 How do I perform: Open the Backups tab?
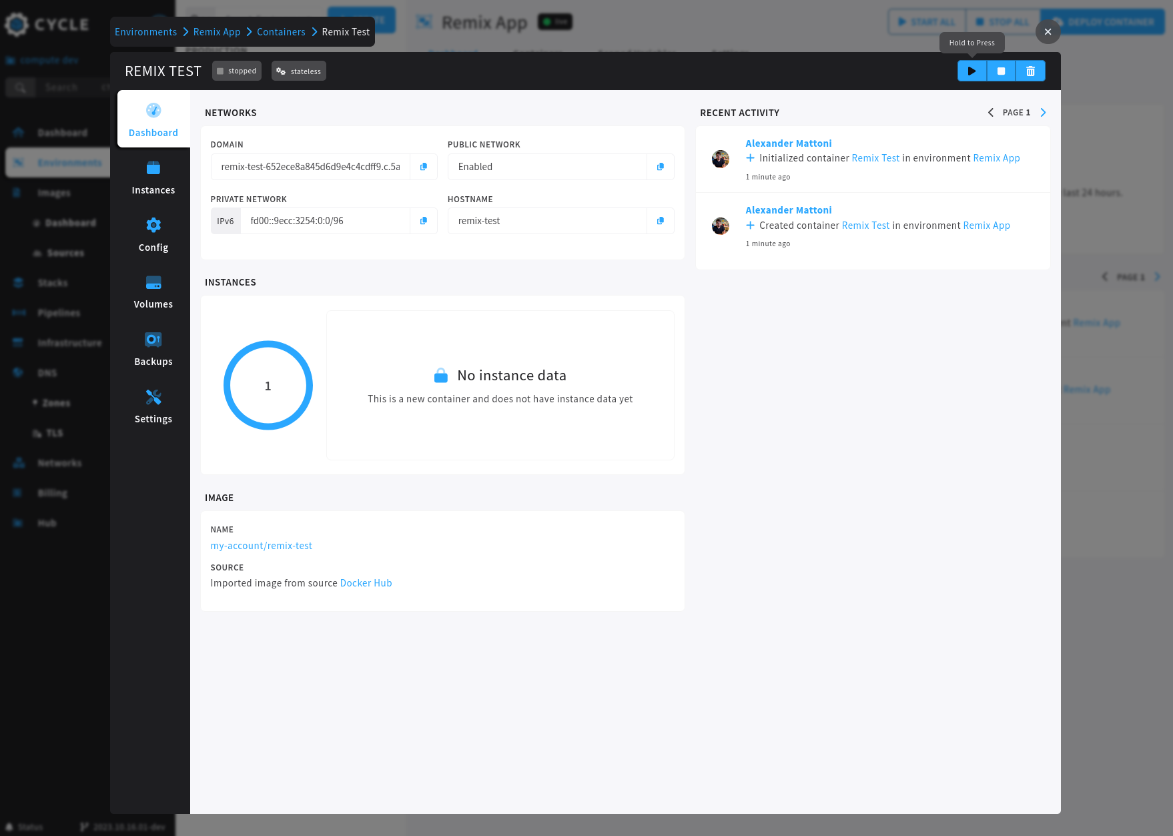[153, 349]
